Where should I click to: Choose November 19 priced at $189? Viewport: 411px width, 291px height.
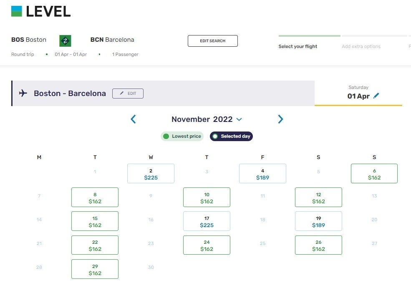318,221
